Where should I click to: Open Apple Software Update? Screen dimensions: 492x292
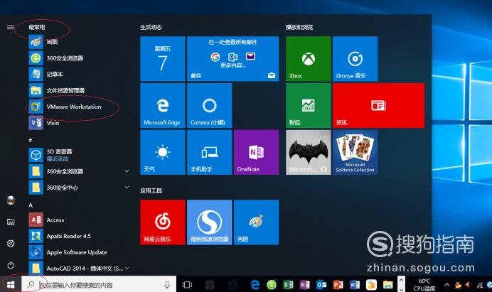coord(78,252)
